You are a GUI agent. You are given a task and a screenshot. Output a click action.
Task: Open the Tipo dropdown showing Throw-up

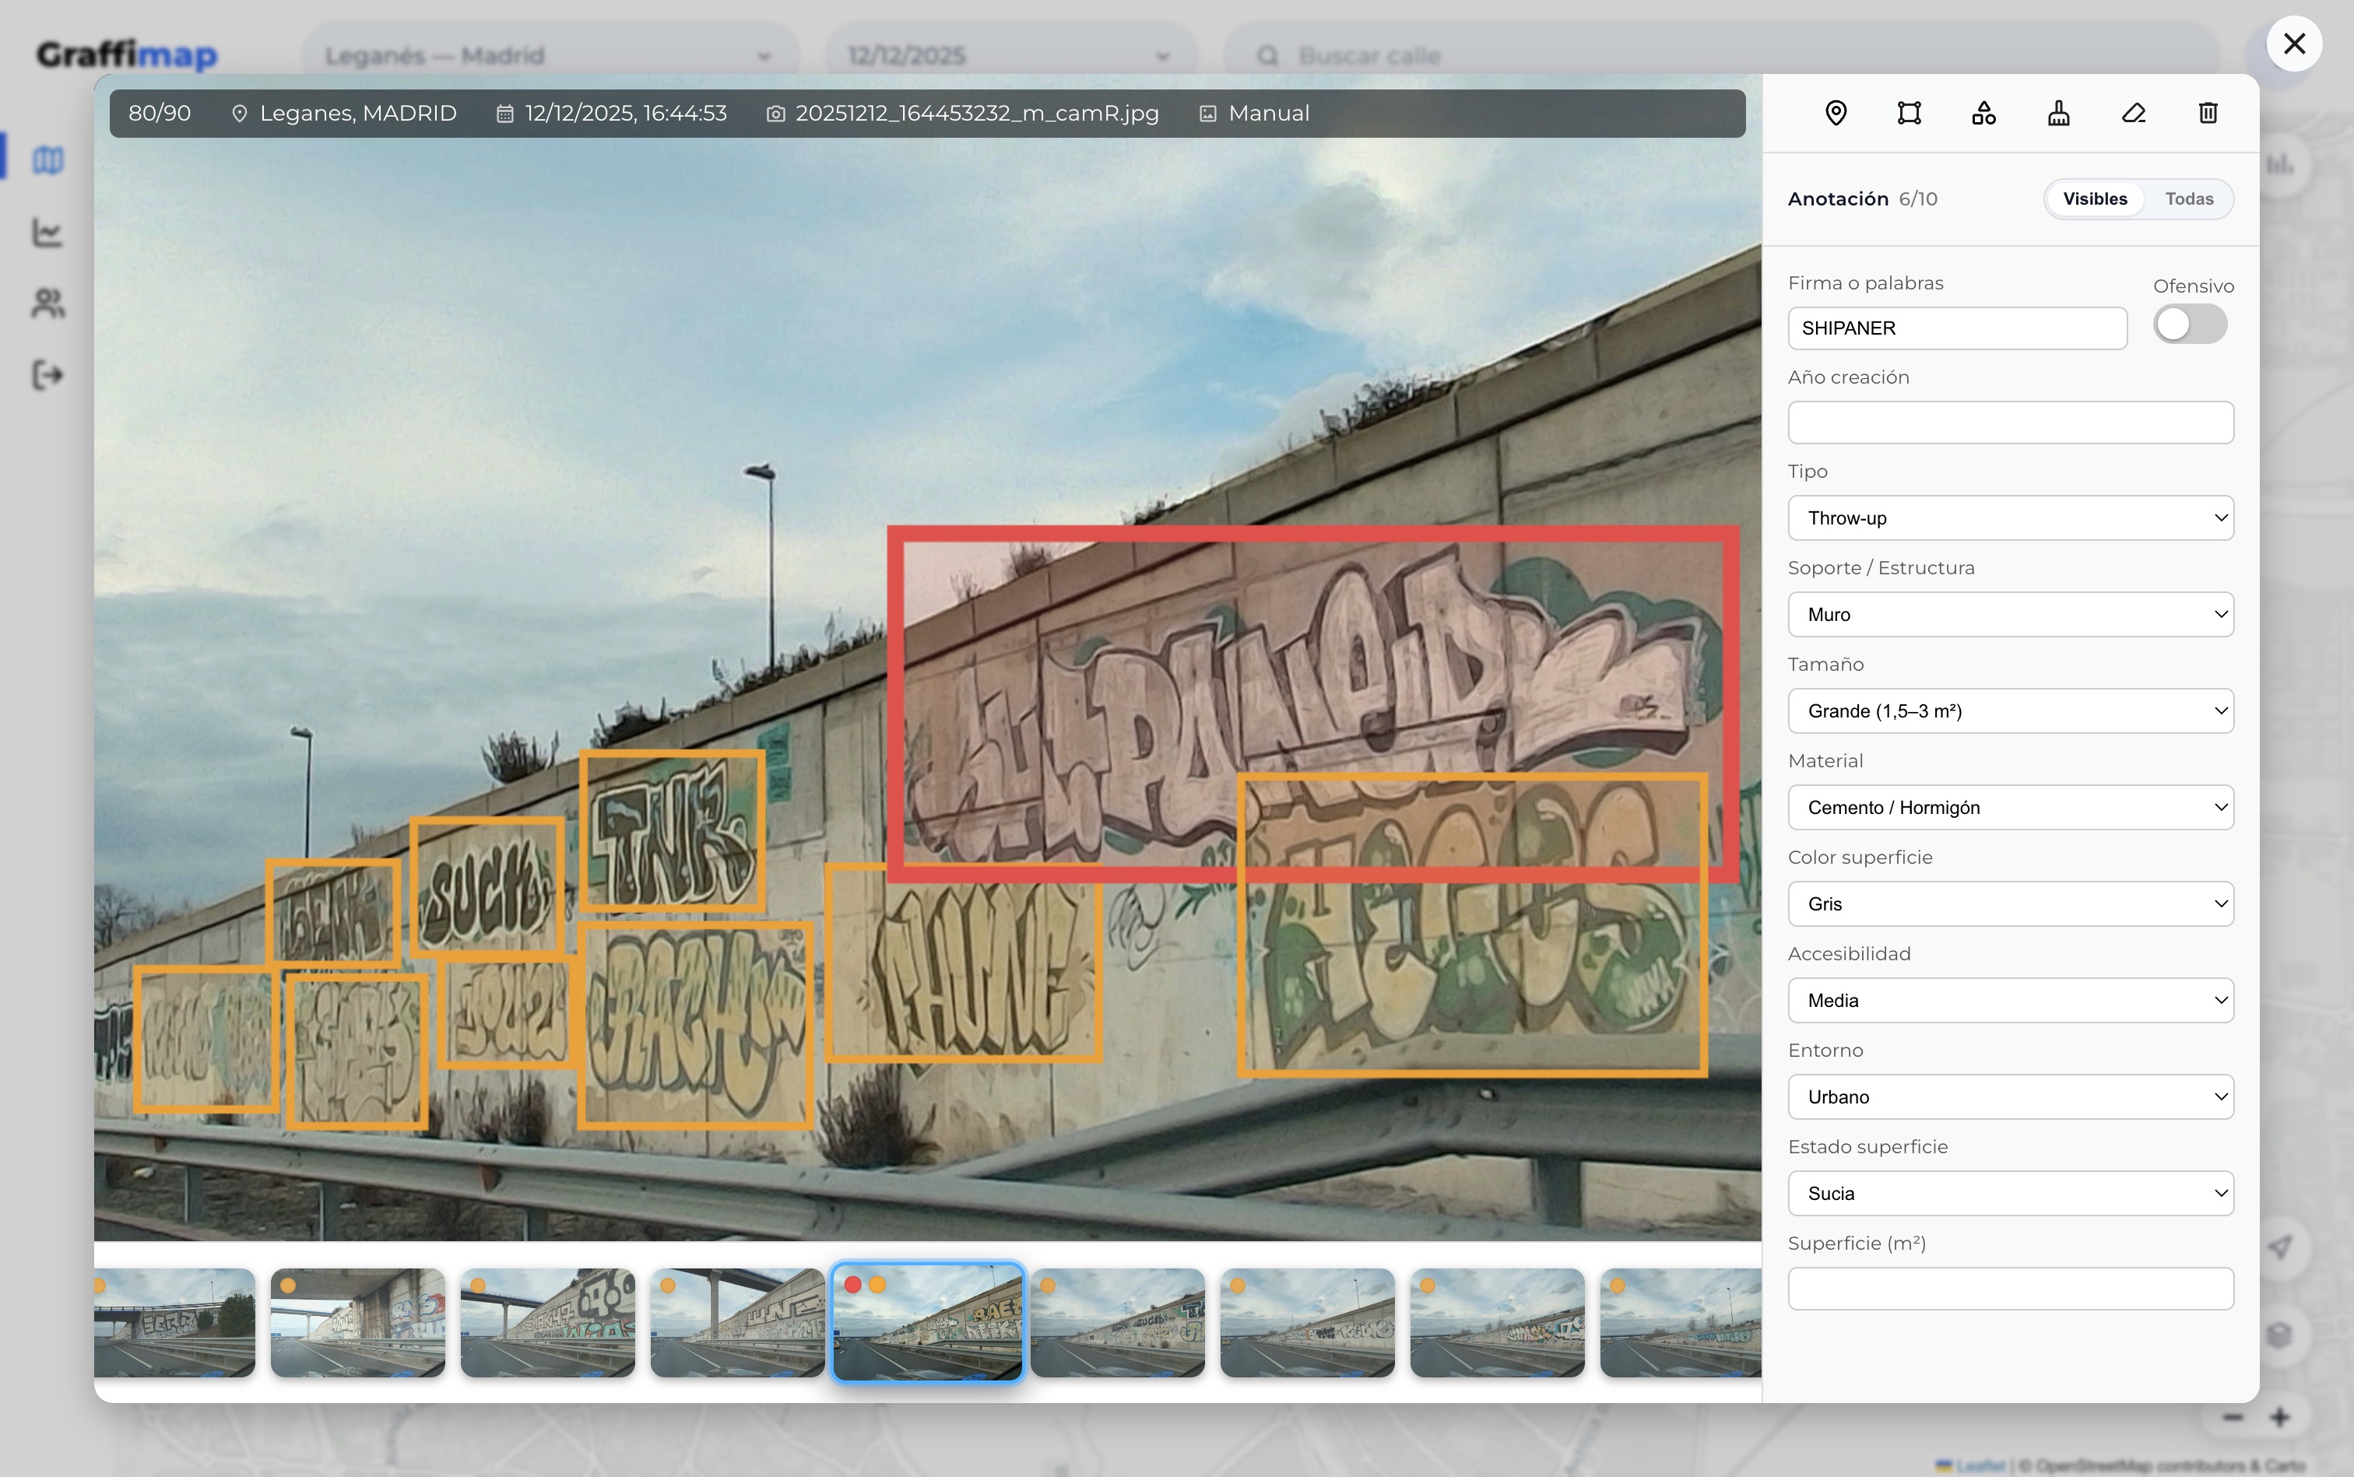click(x=2010, y=517)
